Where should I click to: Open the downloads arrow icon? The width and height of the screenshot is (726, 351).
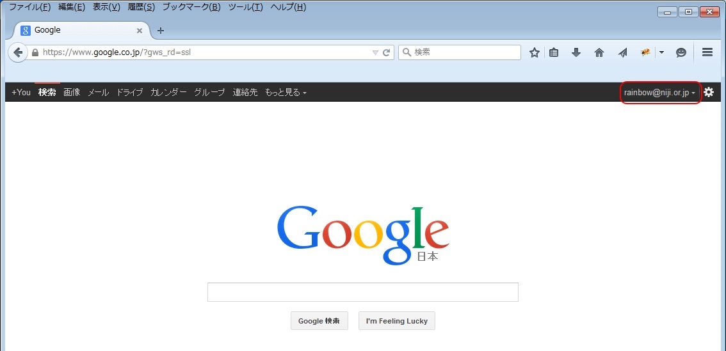[576, 52]
